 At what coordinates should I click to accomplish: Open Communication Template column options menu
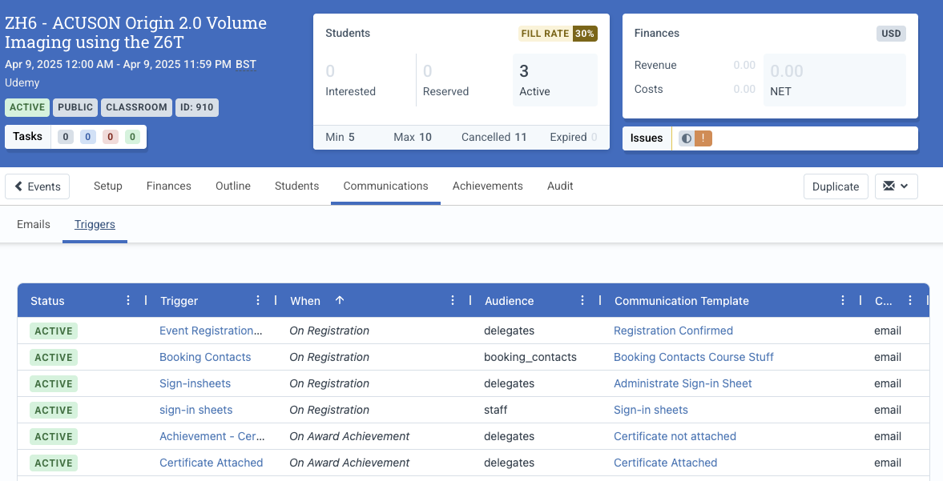[x=843, y=300]
